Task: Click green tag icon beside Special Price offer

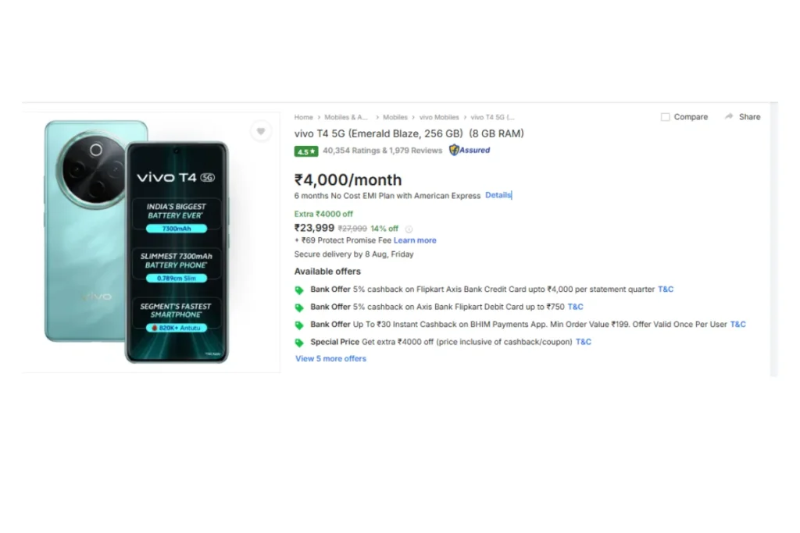Action: (299, 343)
